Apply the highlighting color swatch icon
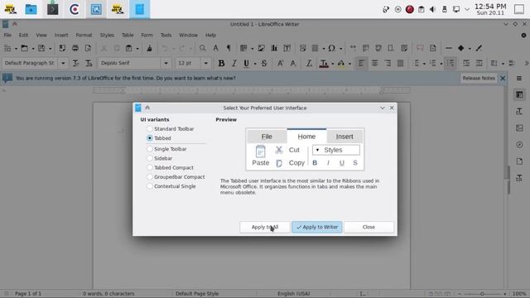Viewport: 530px width, 298px height. click(x=340, y=63)
